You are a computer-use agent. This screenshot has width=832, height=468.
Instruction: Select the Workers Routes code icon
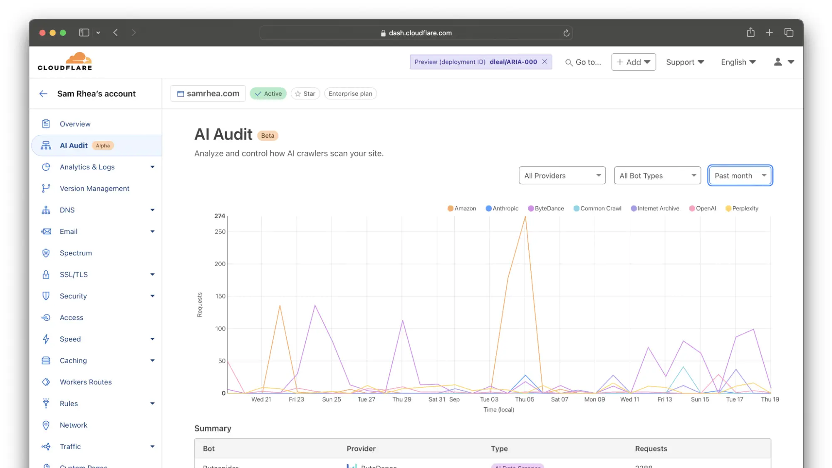pyautogui.click(x=46, y=381)
